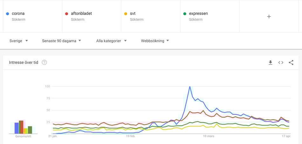Click the share icon

tap(291, 63)
